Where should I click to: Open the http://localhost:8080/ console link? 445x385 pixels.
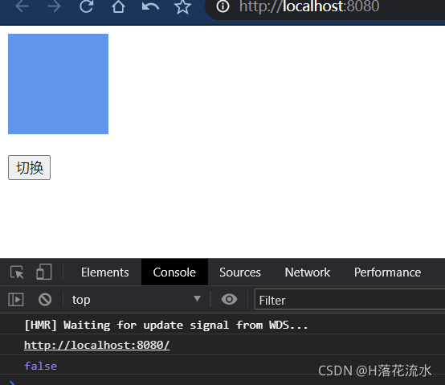tap(96, 346)
